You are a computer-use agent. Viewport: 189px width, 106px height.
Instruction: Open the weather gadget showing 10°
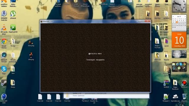pyautogui.click(x=179, y=54)
